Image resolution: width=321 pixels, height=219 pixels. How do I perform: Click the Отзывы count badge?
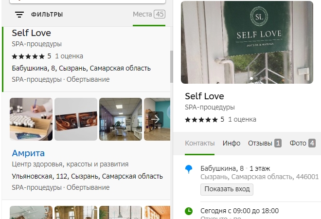tap(278, 143)
